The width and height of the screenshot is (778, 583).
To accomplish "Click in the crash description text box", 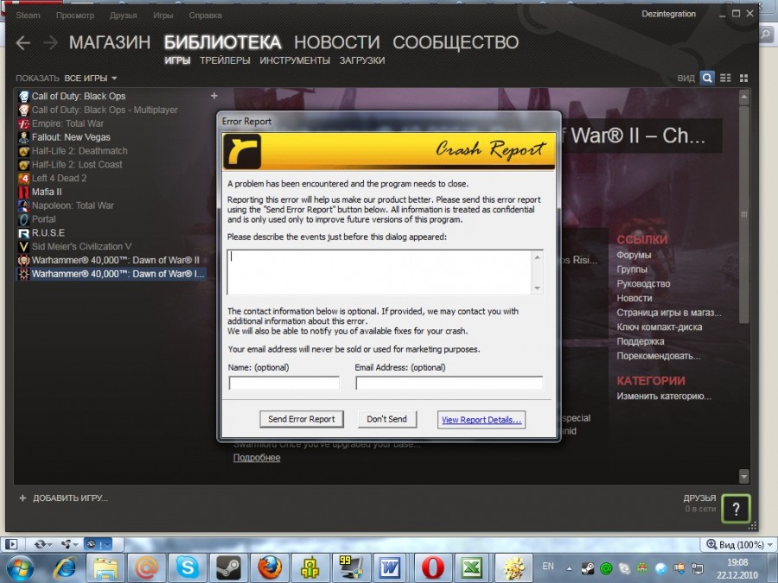I will coord(379,272).
